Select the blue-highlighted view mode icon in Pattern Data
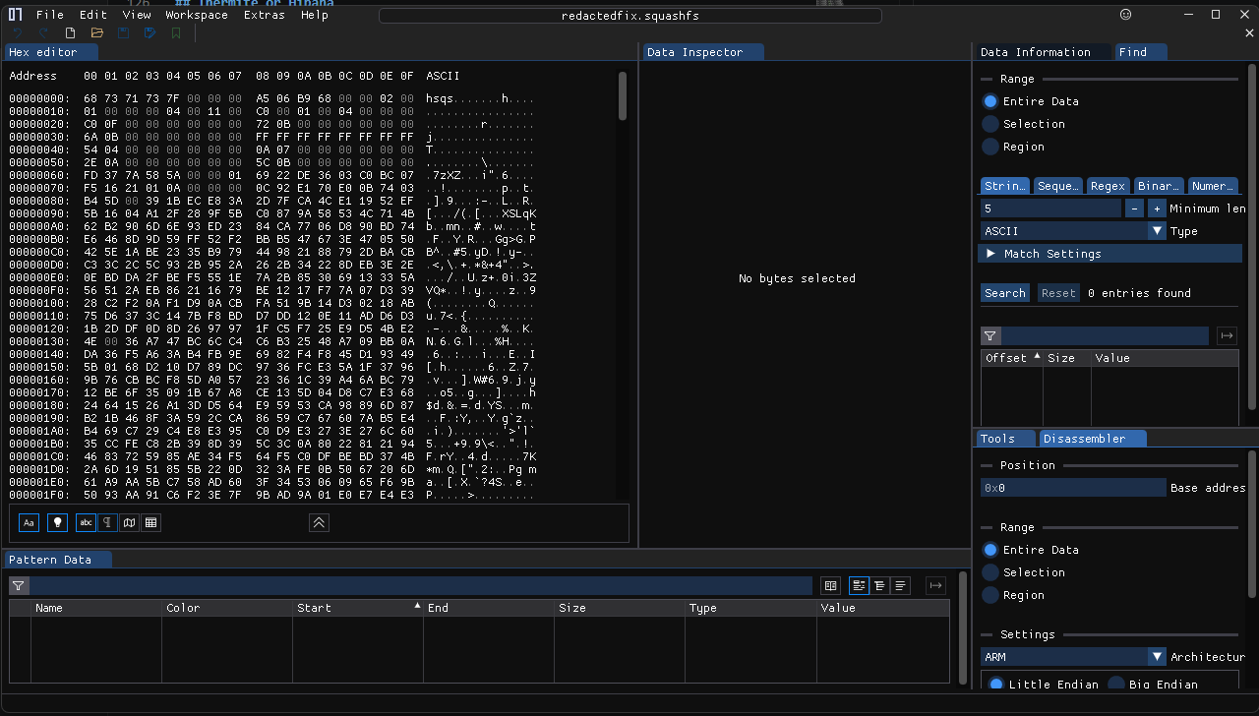The height and width of the screenshot is (716, 1259). (x=859, y=586)
